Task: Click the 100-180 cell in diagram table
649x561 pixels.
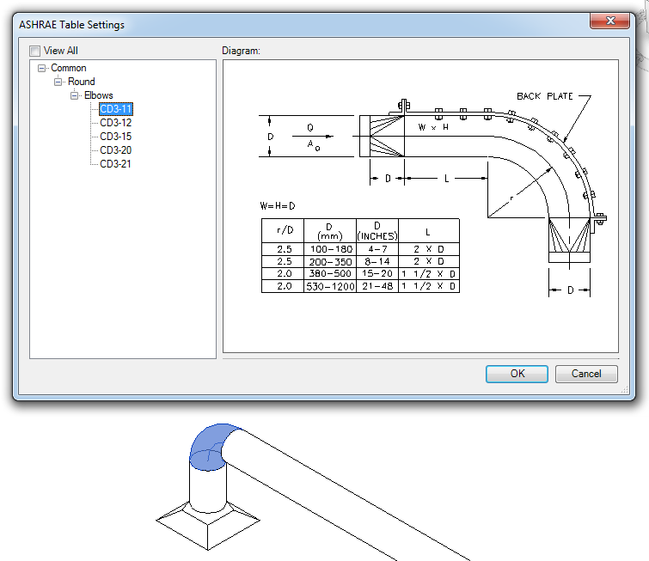Action: [330, 249]
